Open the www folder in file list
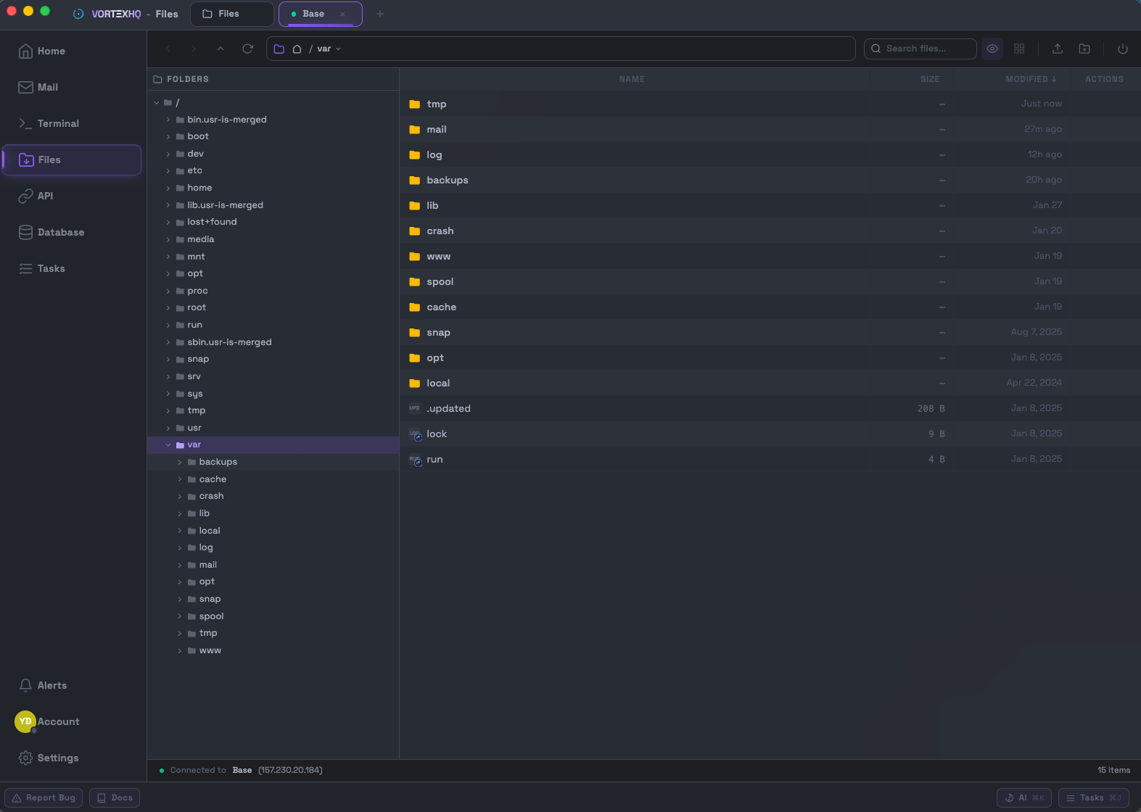 770,256
